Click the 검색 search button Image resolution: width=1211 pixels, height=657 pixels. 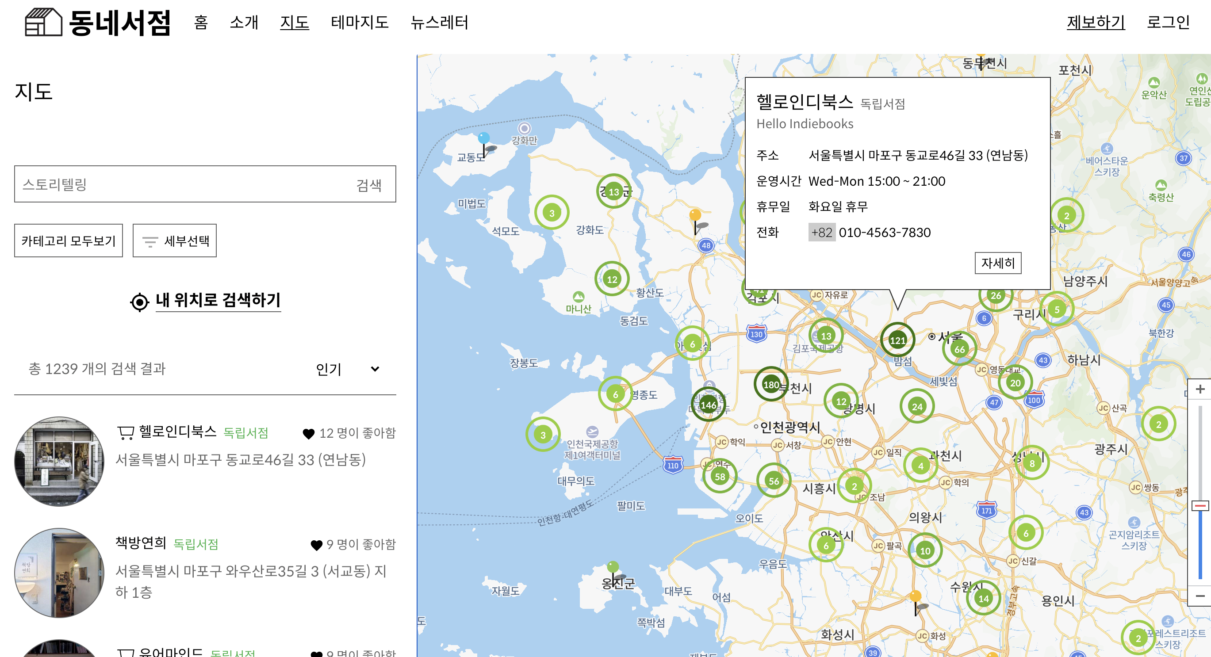369,185
